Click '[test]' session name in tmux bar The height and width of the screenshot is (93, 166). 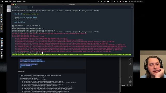click(14, 55)
